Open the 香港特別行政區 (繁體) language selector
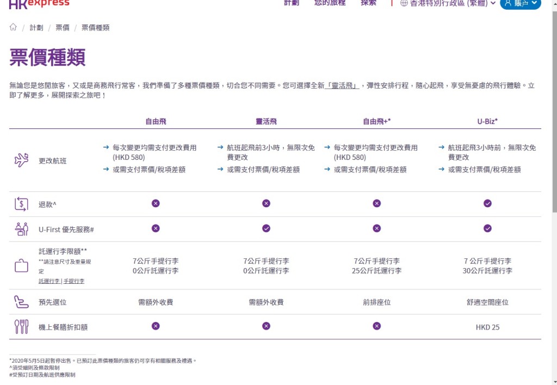Viewport: 557px width, 385px height. click(x=448, y=3)
